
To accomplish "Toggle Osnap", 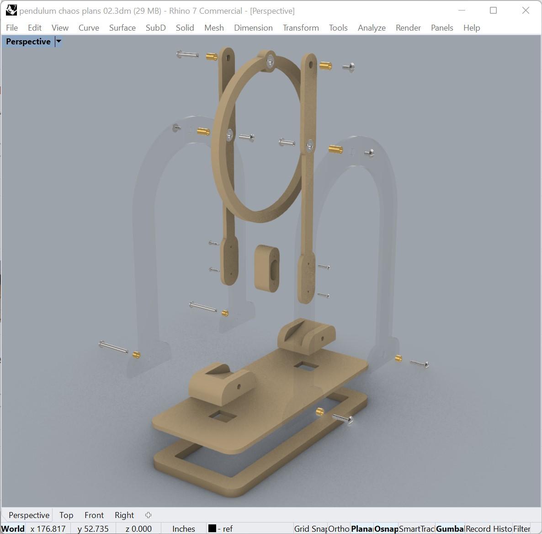I will (x=386, y=529).
